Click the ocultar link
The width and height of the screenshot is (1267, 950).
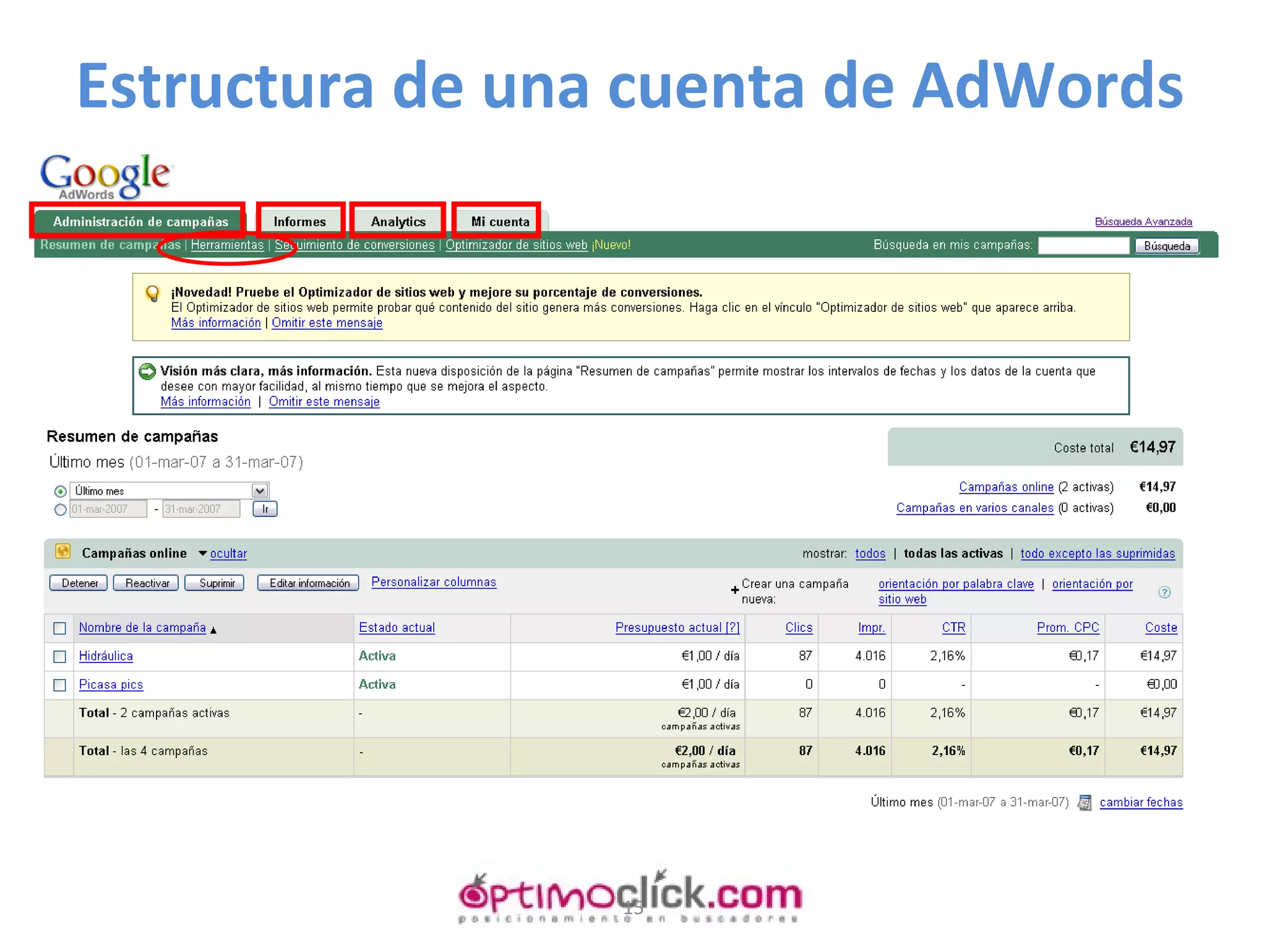coord(228,554)
